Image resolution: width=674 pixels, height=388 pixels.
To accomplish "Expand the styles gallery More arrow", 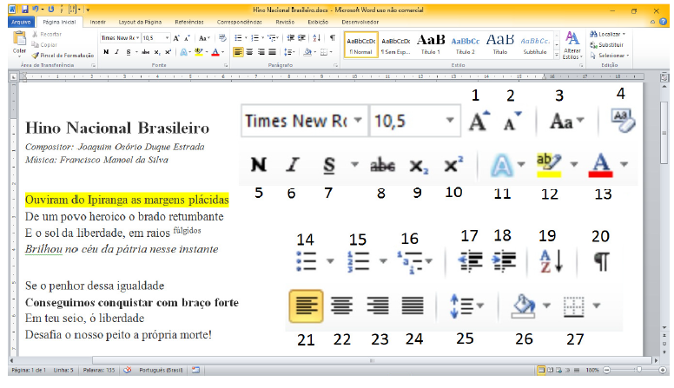I will pyautogui.click(x=557, y=54).
